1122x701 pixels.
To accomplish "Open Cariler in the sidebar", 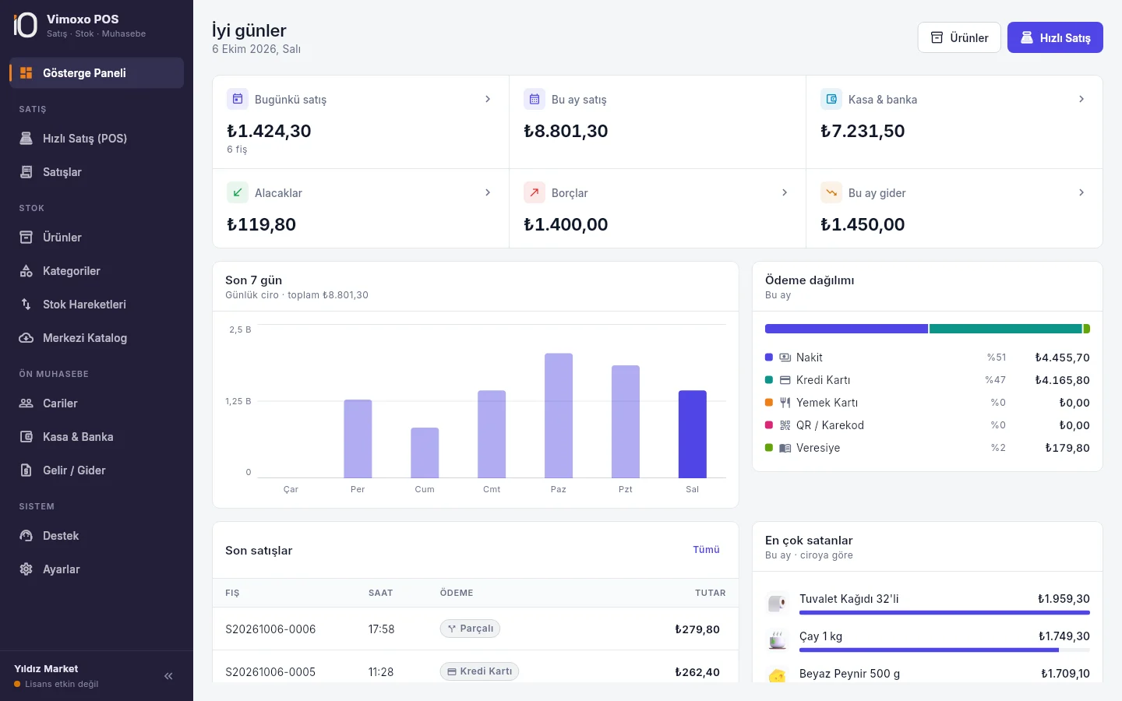I will 97,403.
